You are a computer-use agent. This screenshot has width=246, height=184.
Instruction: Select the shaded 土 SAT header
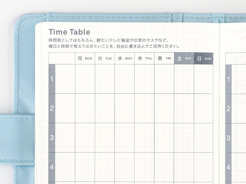184,58
